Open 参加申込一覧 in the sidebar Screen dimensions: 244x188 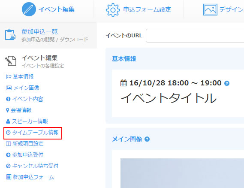39,32
